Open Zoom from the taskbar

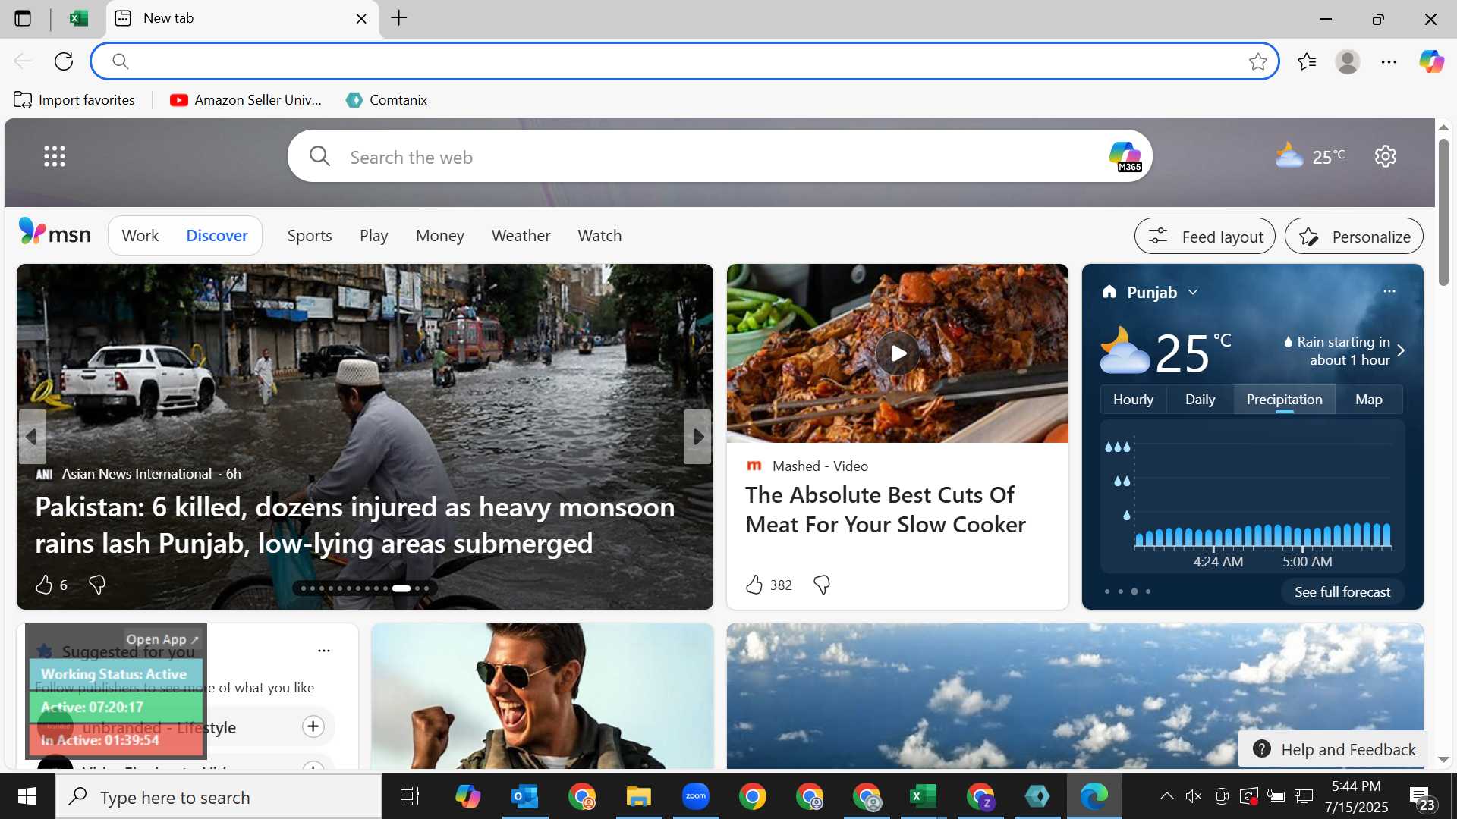coord(695,796)
